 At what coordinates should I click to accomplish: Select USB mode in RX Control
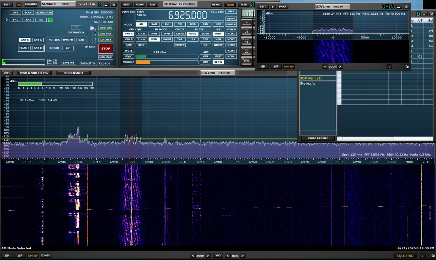218,25
